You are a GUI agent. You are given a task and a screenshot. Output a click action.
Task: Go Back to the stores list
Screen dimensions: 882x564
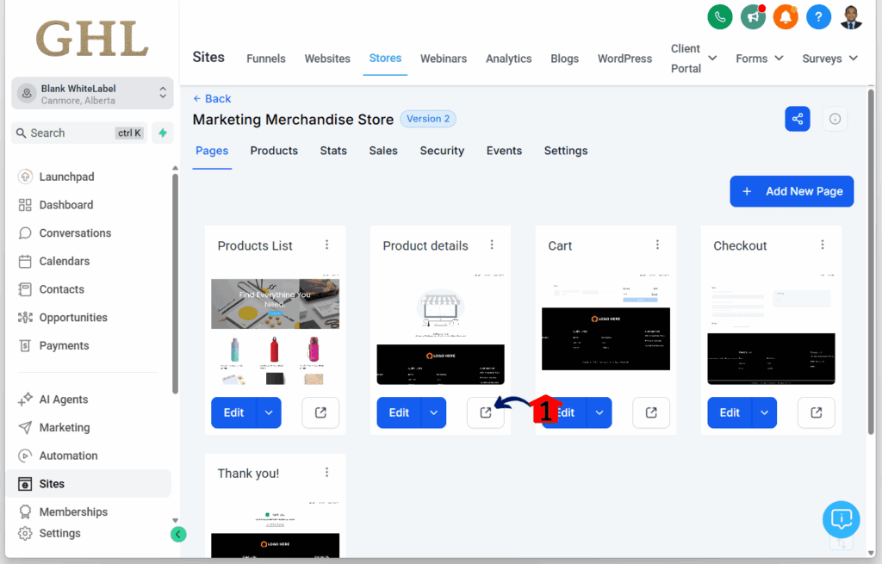click(212, 98)
